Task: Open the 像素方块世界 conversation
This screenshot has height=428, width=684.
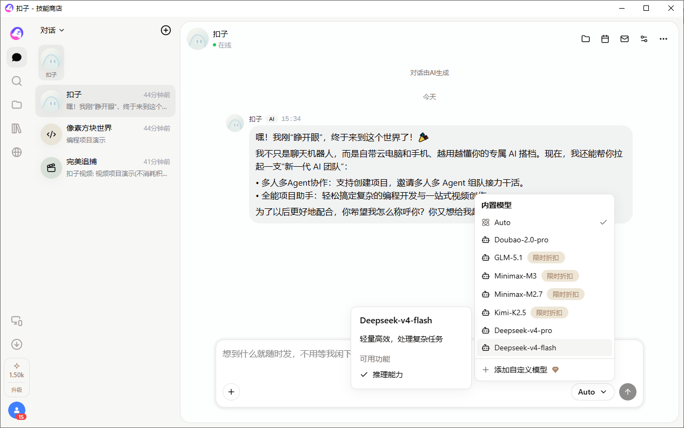Action: (x=105, y=134)
